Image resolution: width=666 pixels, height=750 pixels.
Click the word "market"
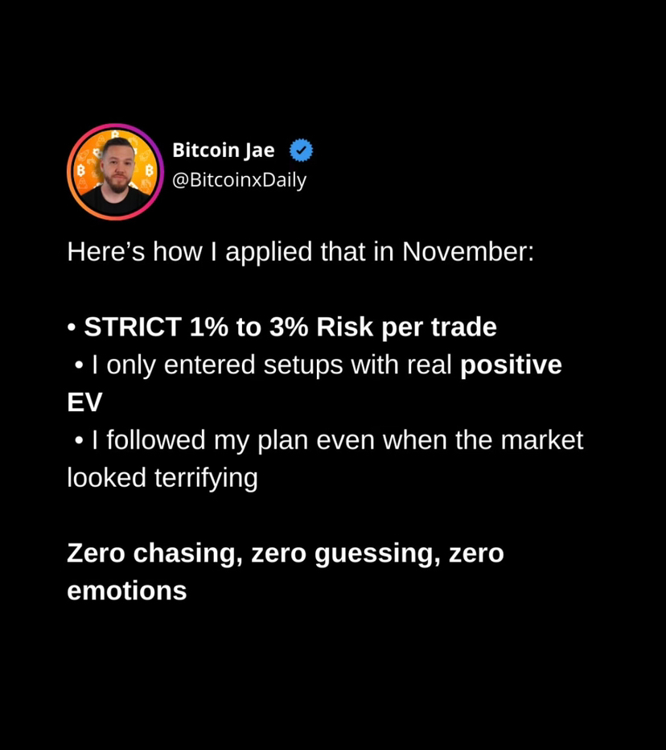(x=541, y=440)
